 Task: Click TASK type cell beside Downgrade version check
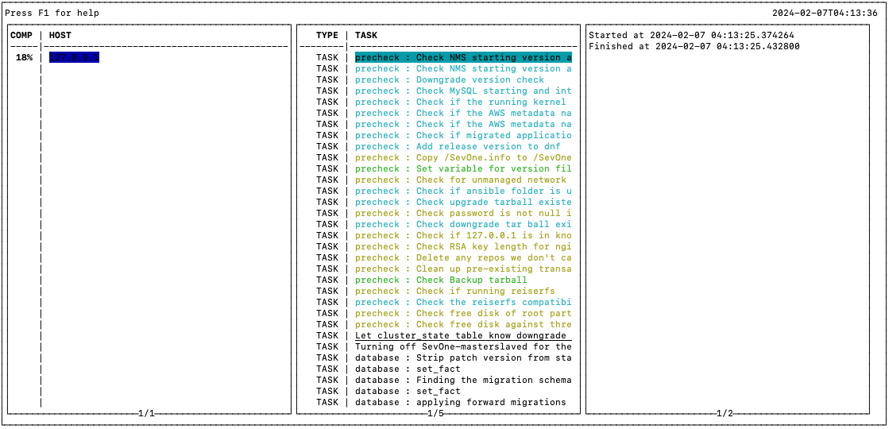[327, 79]
